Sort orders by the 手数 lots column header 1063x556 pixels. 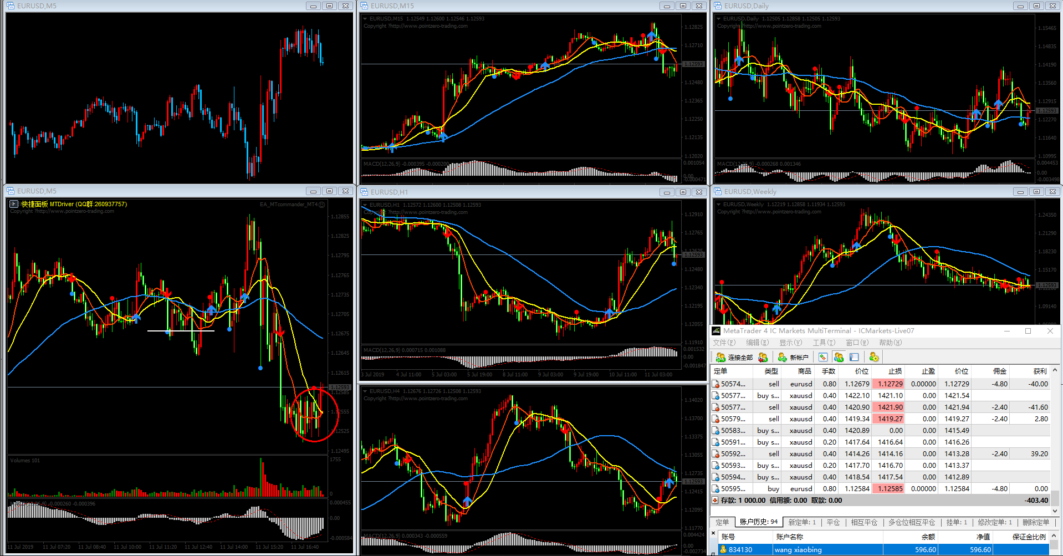click(826, 371)
